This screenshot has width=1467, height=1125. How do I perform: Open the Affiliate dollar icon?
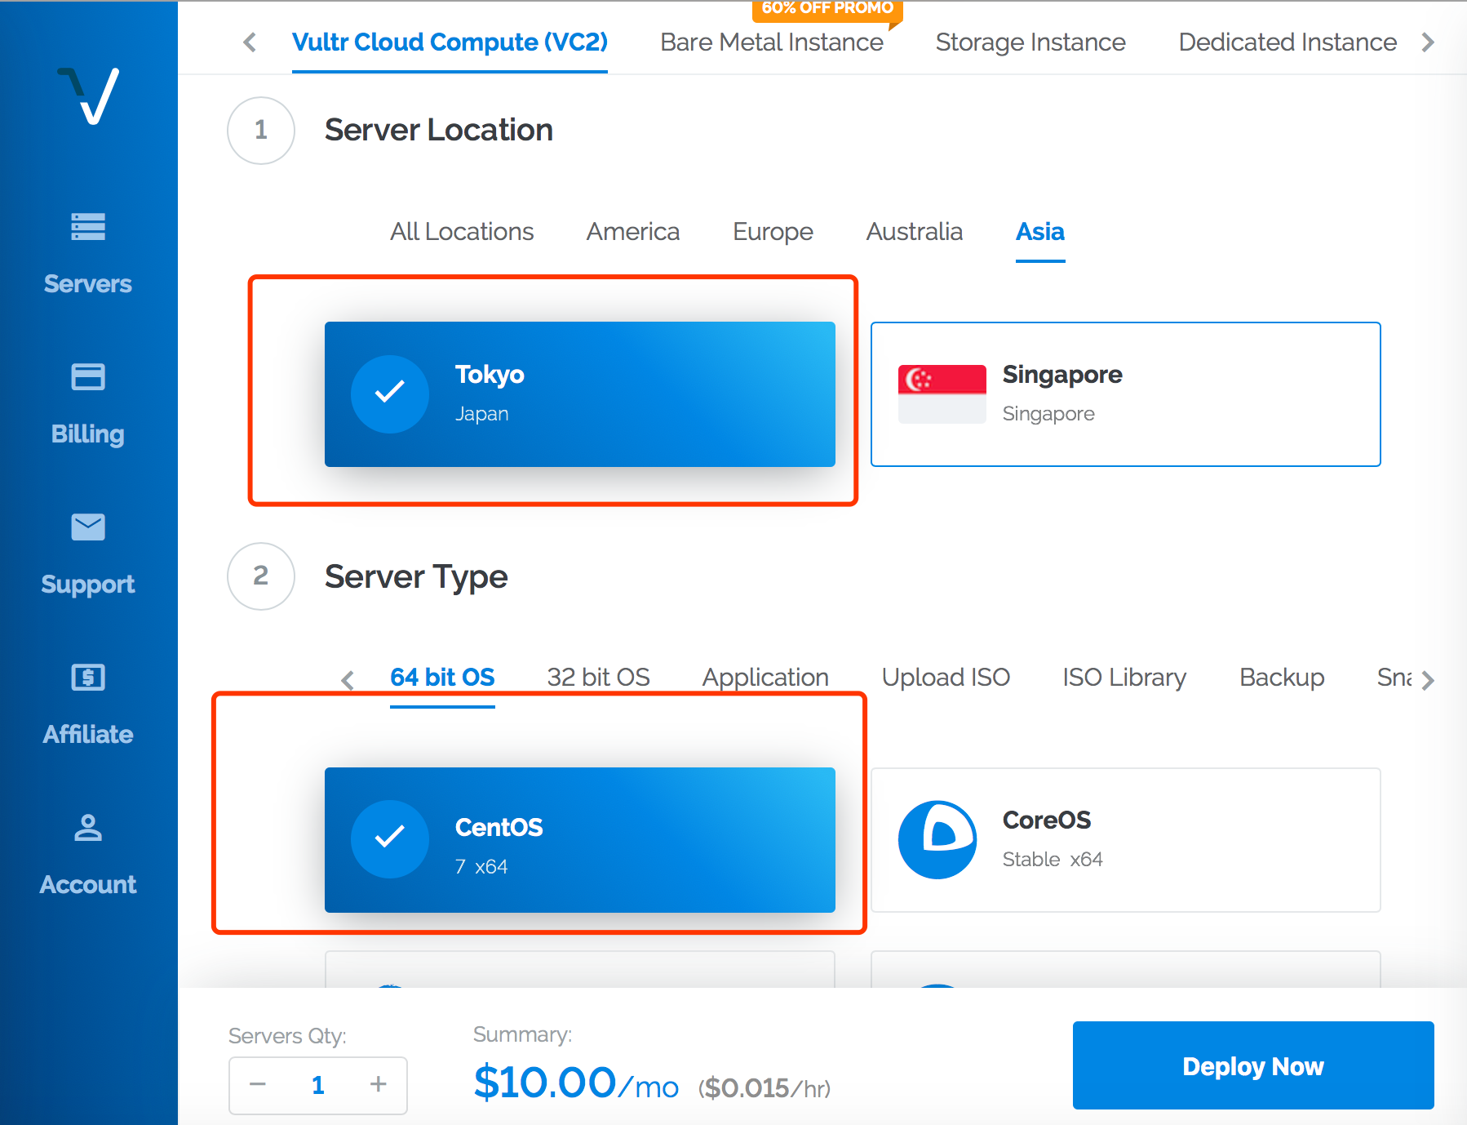pos(88,677)
